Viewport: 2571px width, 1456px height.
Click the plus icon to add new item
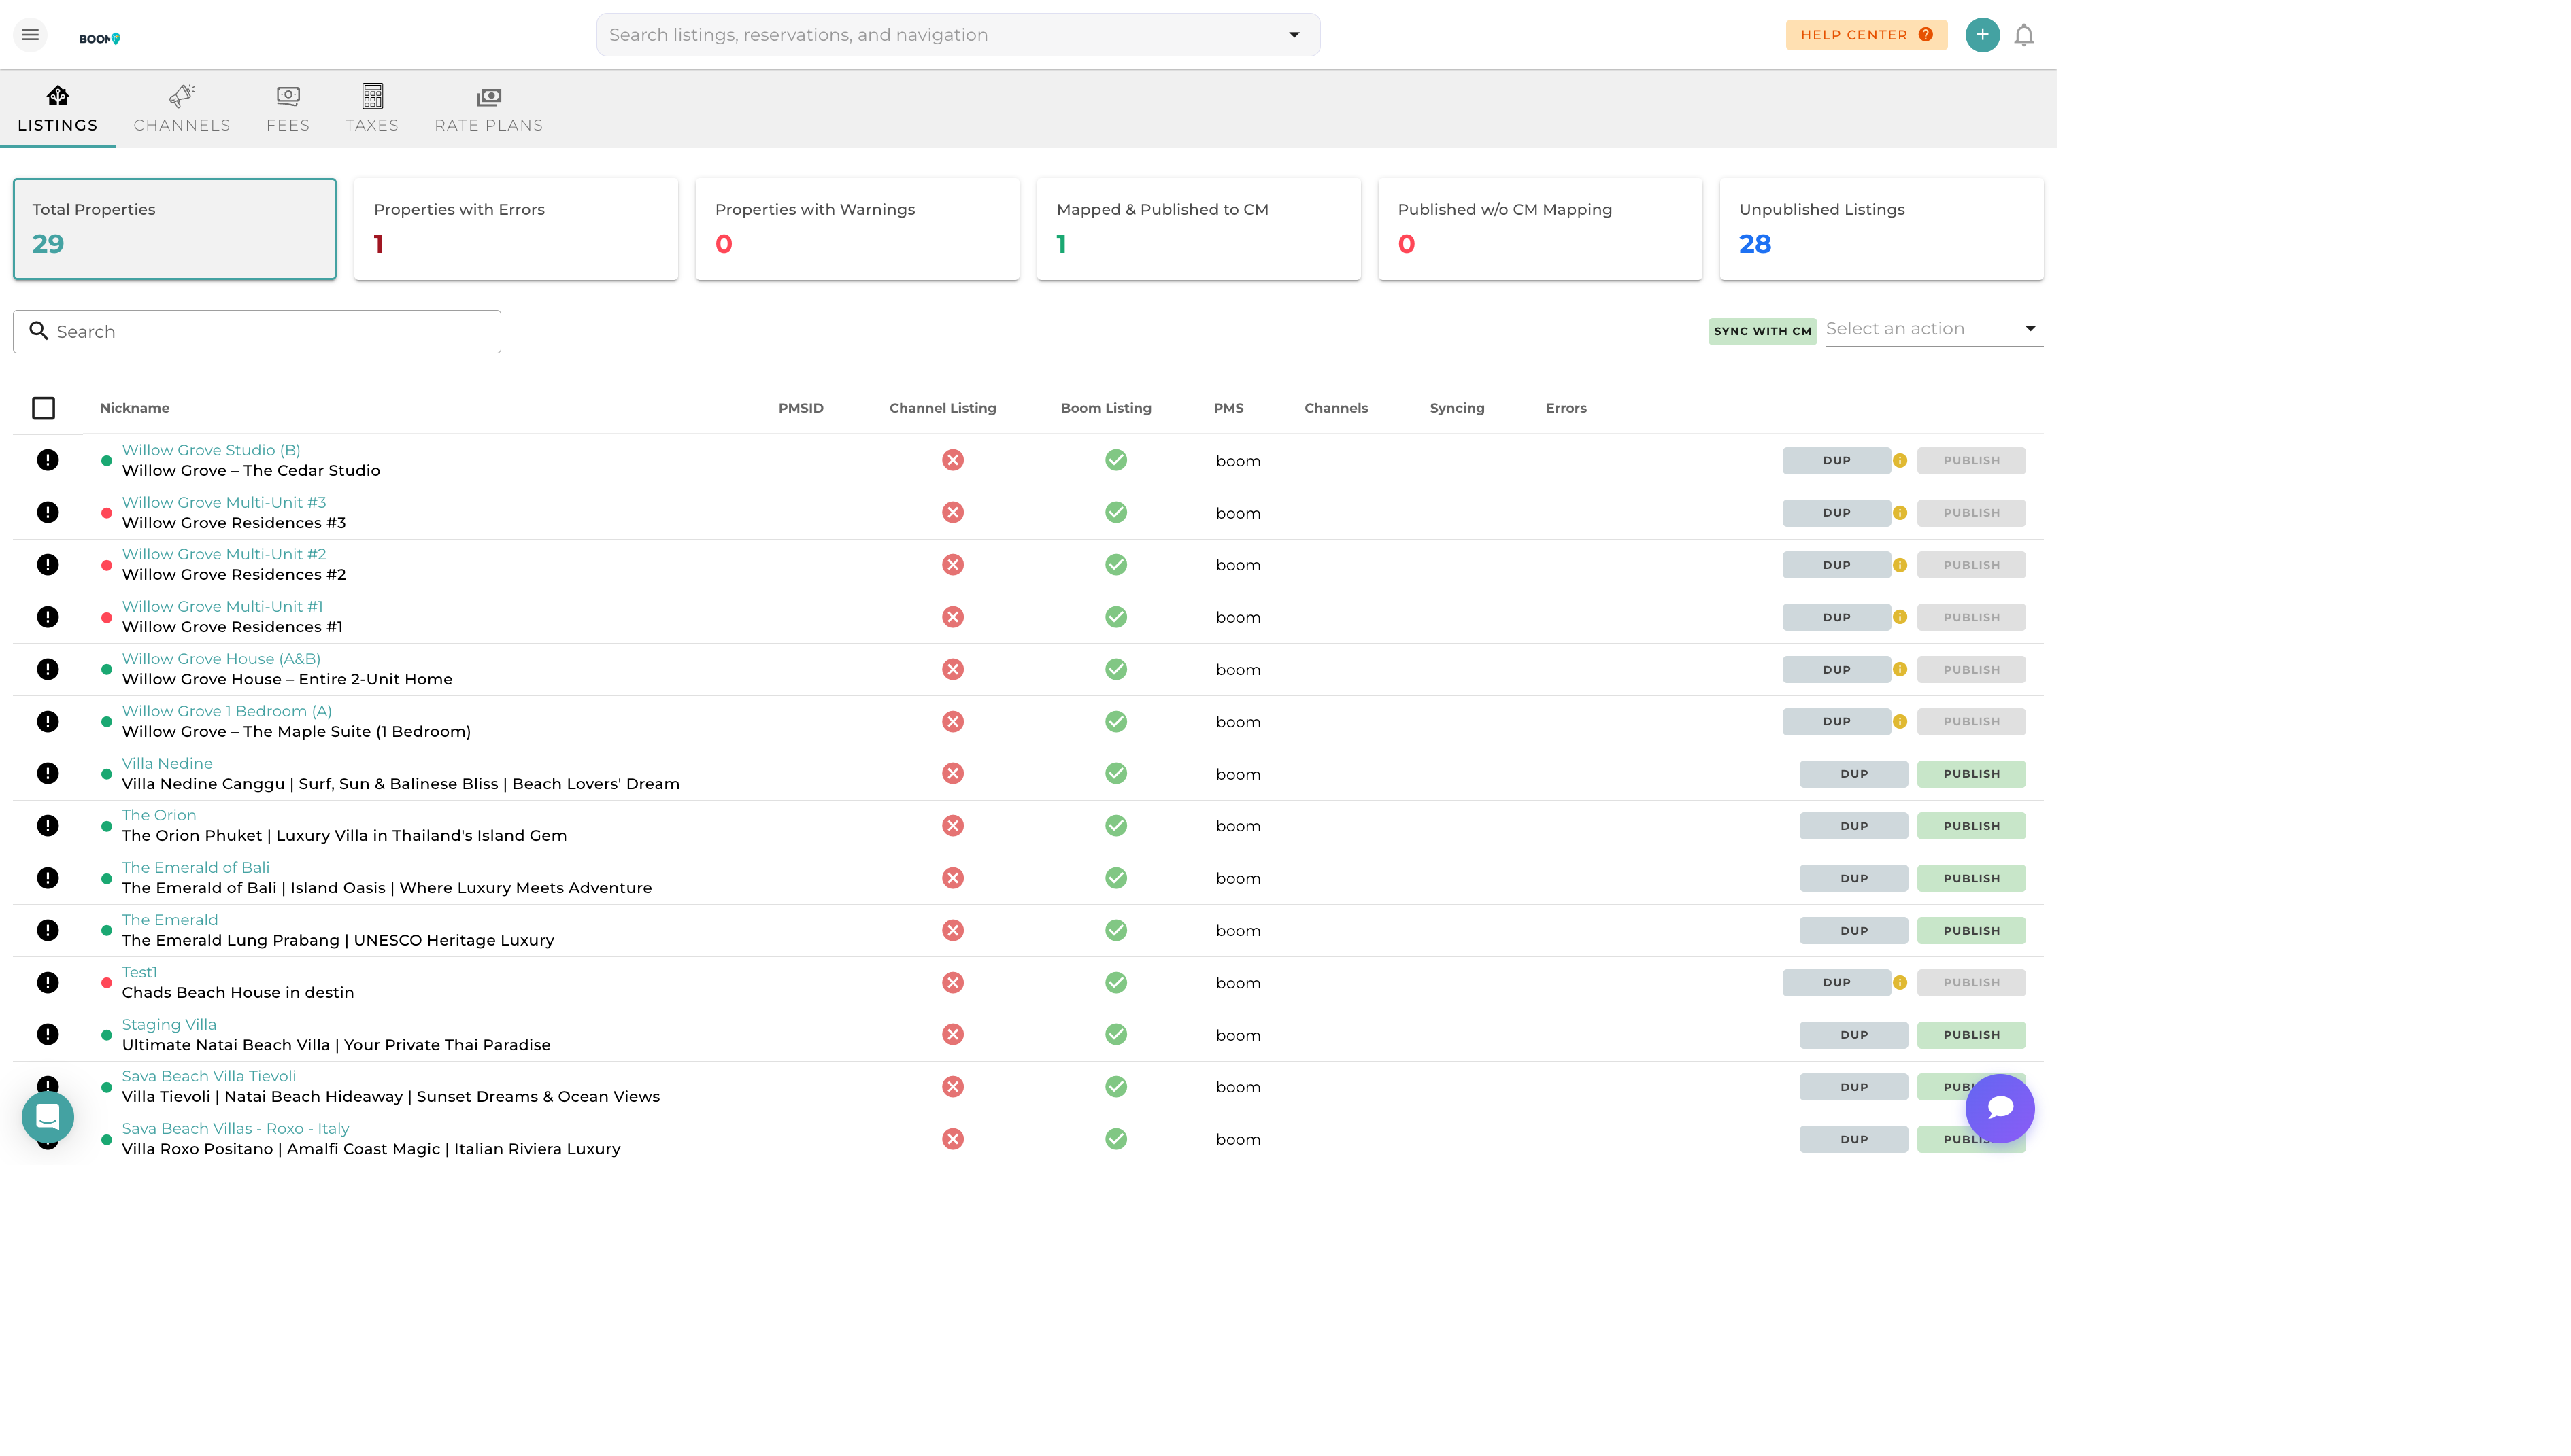point(1983,34)
